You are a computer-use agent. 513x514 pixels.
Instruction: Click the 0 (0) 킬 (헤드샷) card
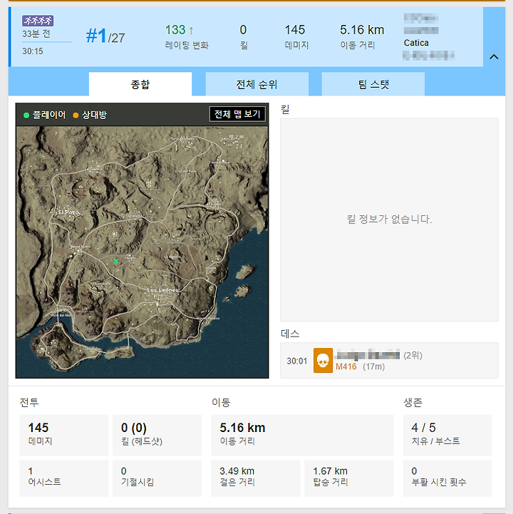click(x=157, y=435)
